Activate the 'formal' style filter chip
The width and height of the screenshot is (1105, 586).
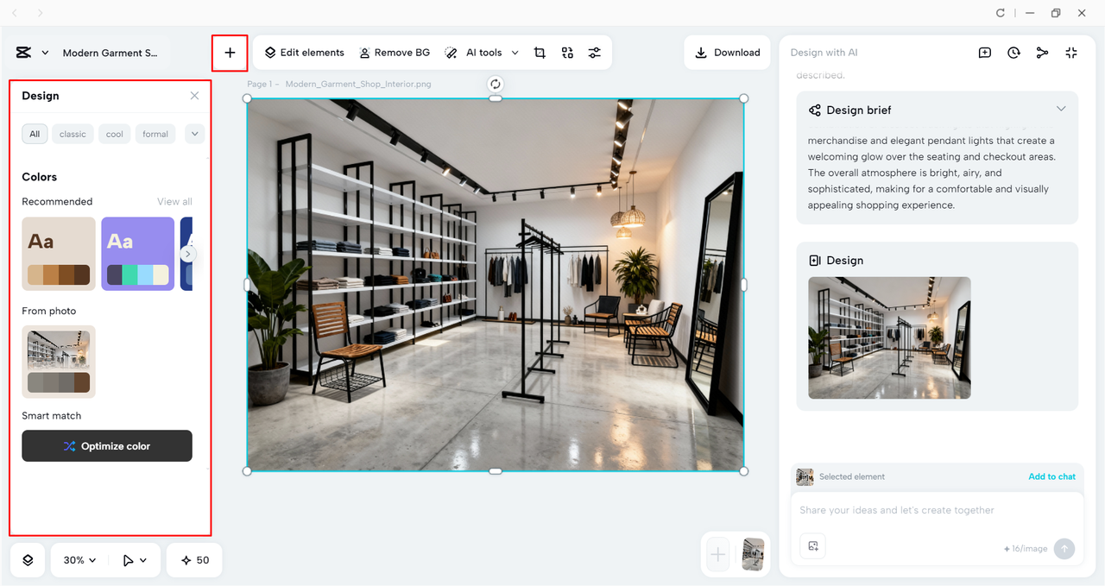point(155,134)
